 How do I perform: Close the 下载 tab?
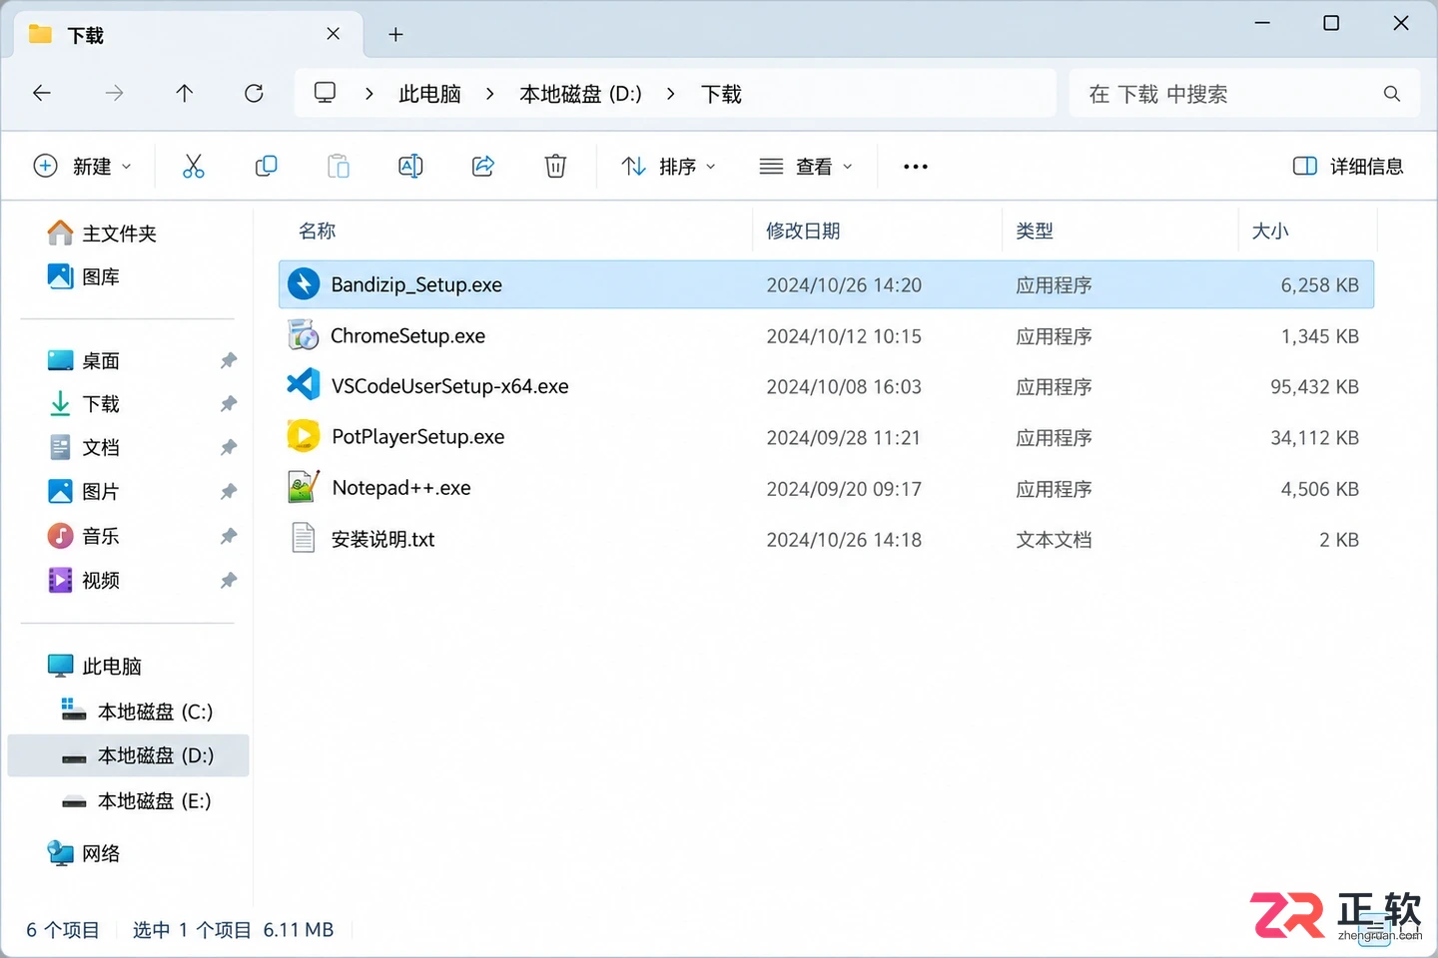(x=333, y=34)
